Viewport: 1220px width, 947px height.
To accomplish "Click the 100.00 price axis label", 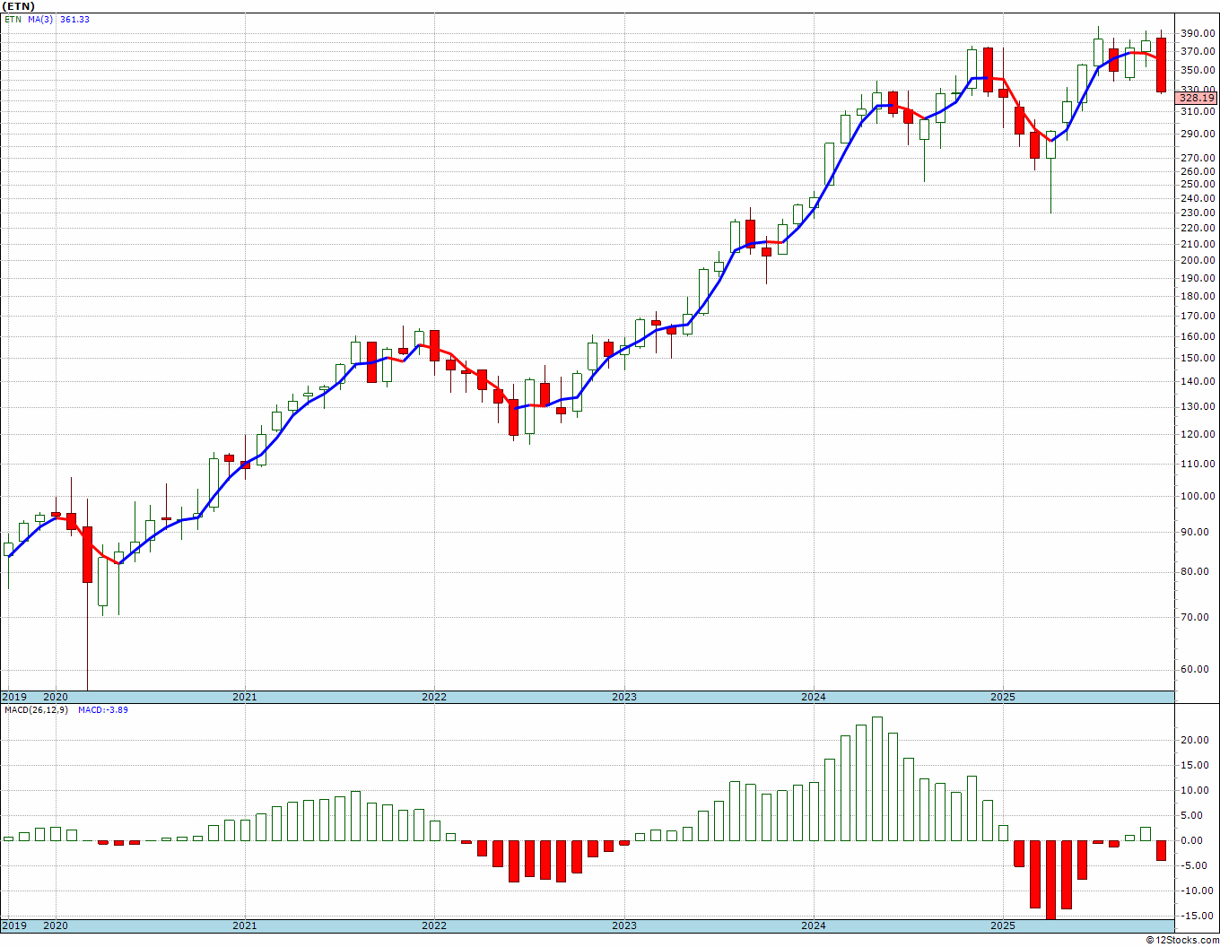I will coord(1198,496).
